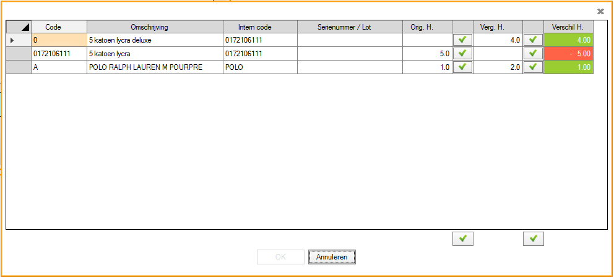Click the Verg. H. checkmark for 5 katoen lycra deluxe
The image size is (614, 278).
point(533,40)
